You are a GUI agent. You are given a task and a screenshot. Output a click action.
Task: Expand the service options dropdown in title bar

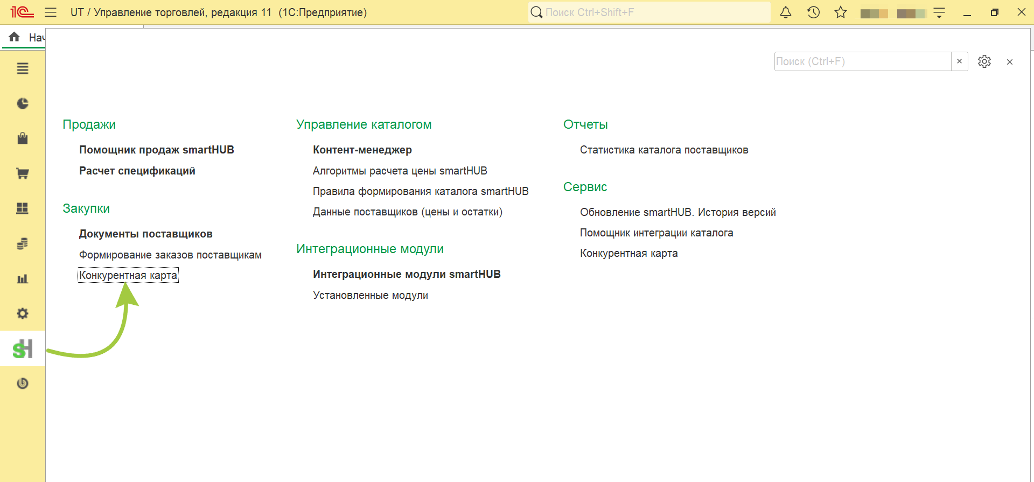[939, 13]
